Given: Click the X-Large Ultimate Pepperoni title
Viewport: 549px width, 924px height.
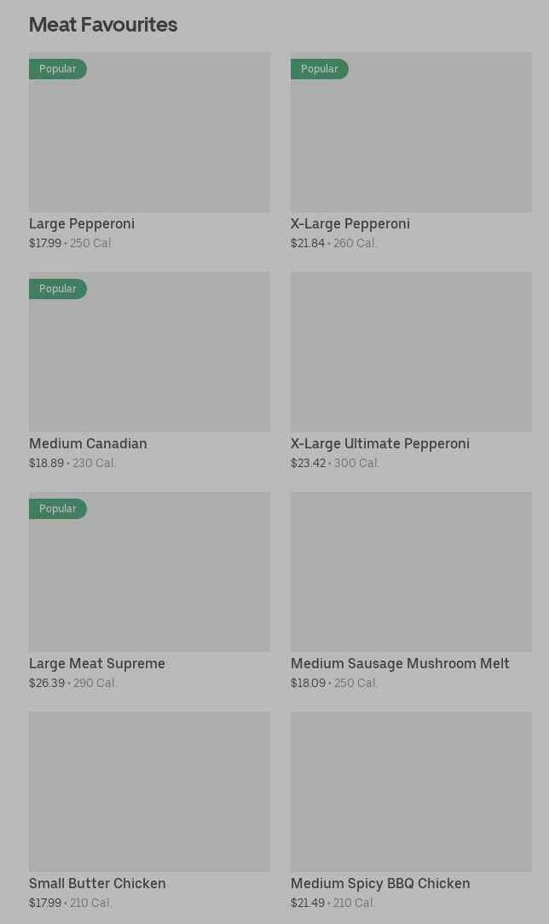Looking at the screenshot, I should [x=380, y=444].
